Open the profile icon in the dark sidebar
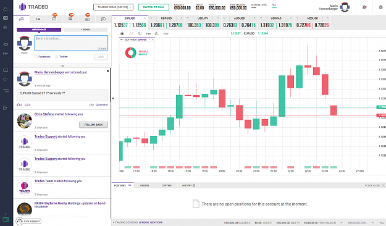 pyautogui.click(x=5, y=9)
